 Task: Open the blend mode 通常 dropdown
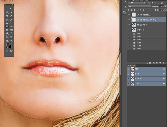(x=140, y=6)
